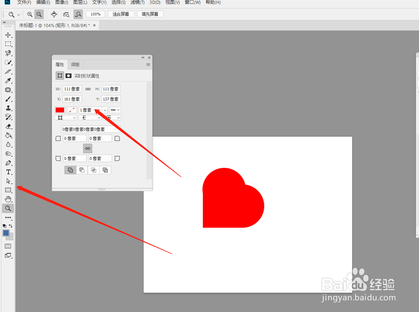
Task: Click the 填充屏幕 button
Action: coord(150,14)
